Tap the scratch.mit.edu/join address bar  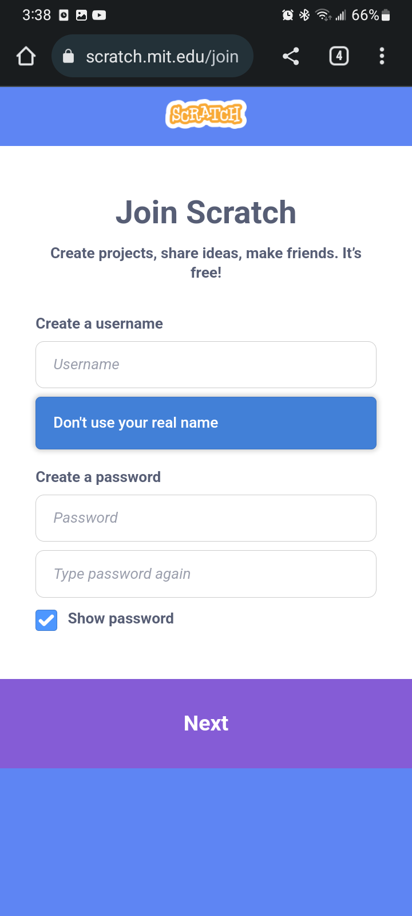click(x=162, y=56)
